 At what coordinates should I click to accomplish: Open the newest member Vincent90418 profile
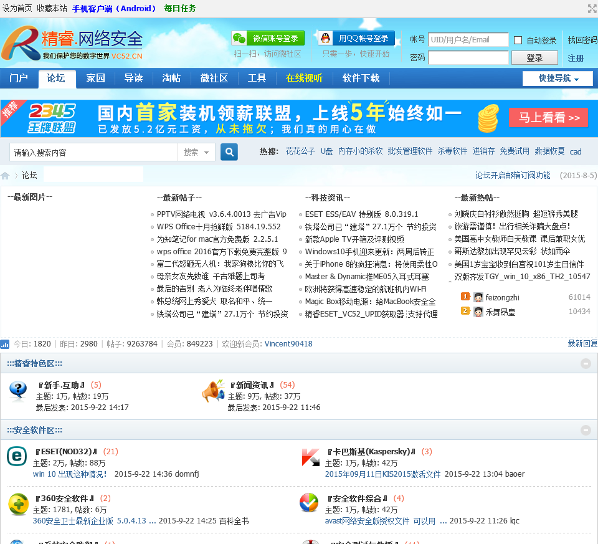click(x=288, y=344)
